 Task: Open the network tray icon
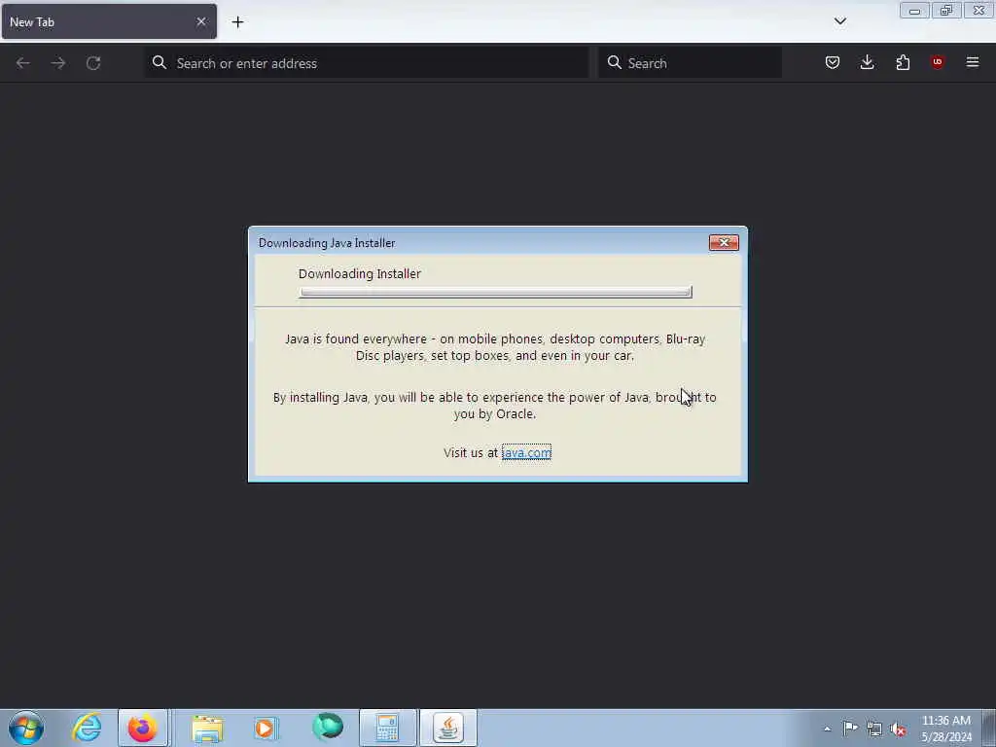pyautogui.click(x=874, y=729)
